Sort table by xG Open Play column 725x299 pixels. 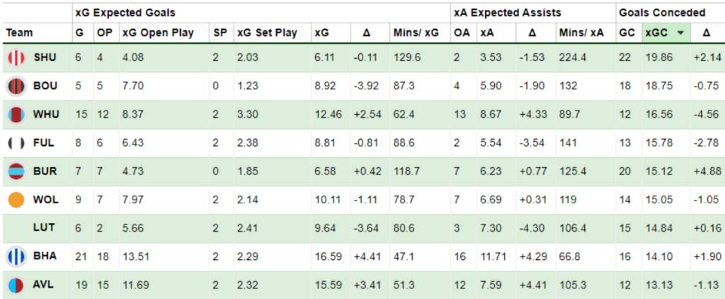pos(158,33)
